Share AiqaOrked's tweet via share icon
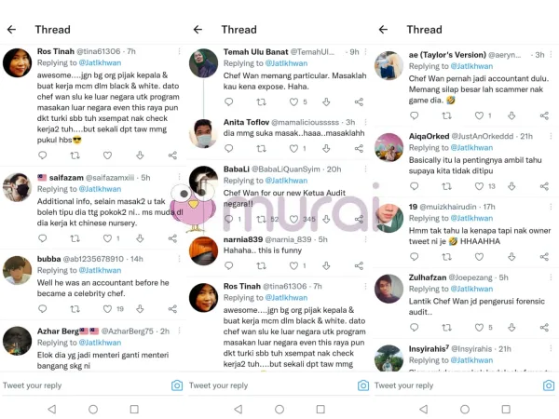559x419 pixels. tap(544, 186)
